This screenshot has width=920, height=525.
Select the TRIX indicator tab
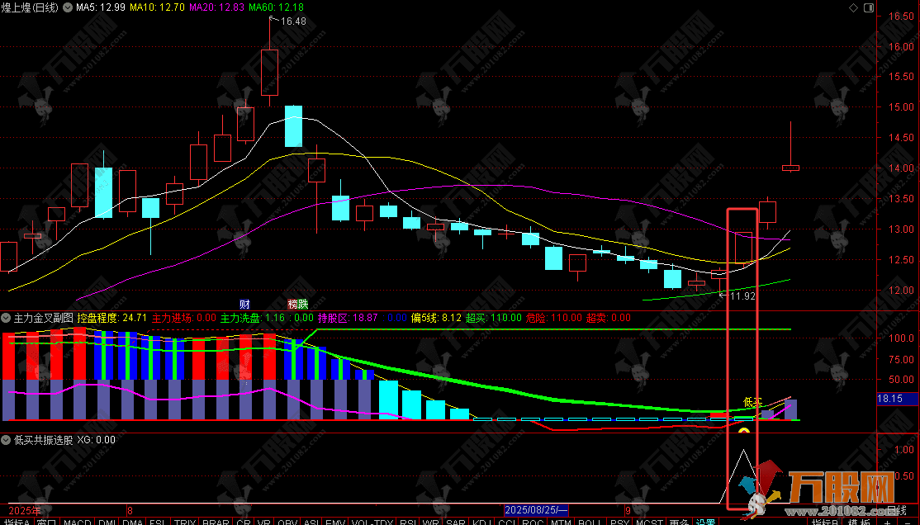click(x=184, y=522)
